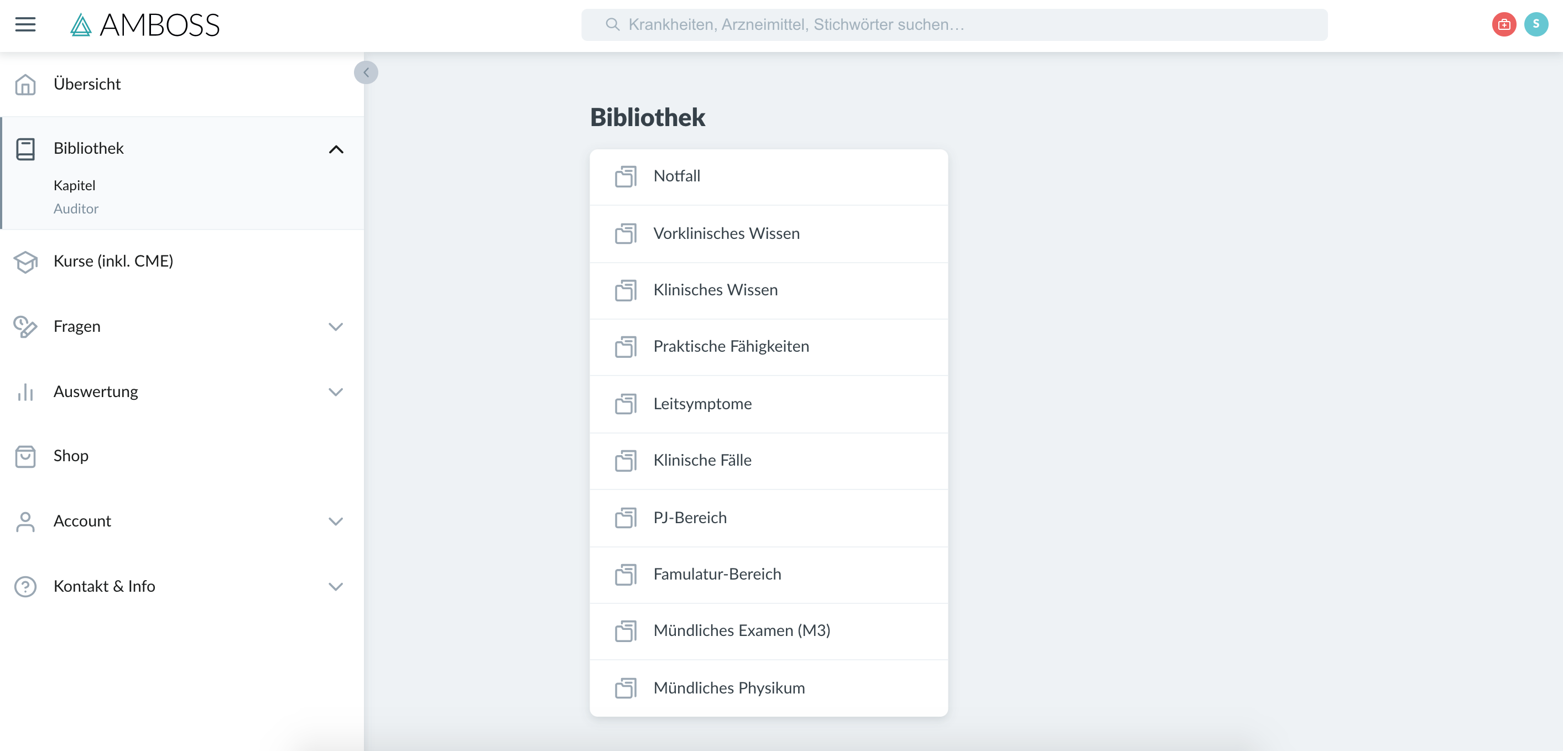This screenshot has width=1563, height=751.
Task: Click the Übersicht home icon
Action: point(25,84)
